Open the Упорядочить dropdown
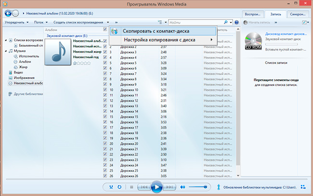 16,22
